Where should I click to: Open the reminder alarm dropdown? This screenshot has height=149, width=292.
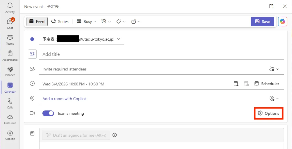pyautogui.click(x=106, y=22)
